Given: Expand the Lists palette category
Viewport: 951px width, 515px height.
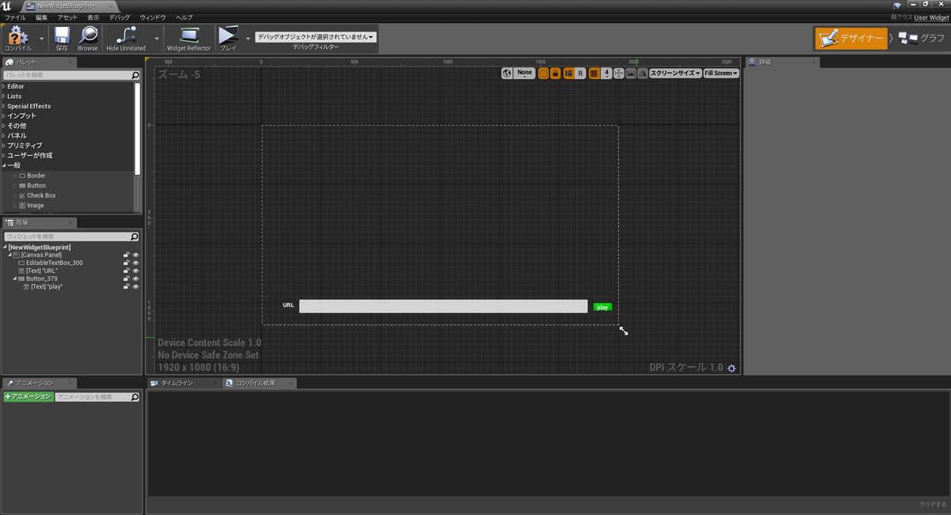Looking at the screenshot, I should [x=4, y=96].
